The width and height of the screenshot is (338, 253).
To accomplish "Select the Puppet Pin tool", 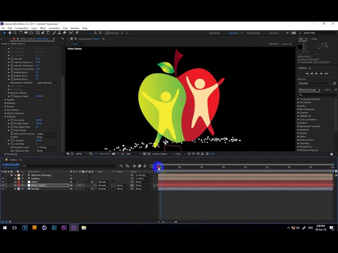I will point(77,33).
